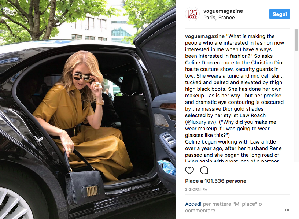Click the Vogue 125 profile avatar
The image size is (299, 219).
(x=192, y=14)
